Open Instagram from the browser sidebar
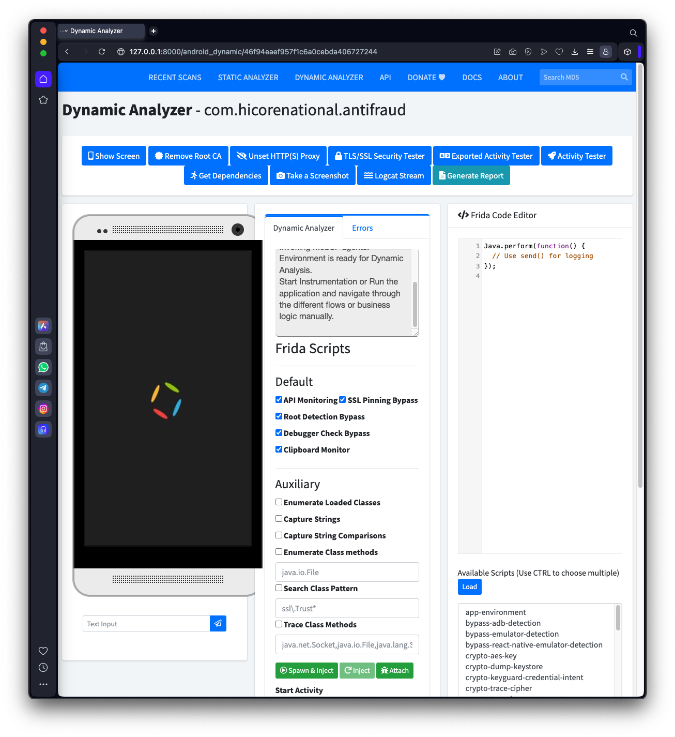 click(x=43, y=409)
